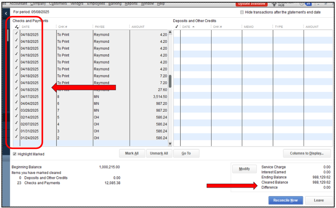Open the Vendors menu

77,4
